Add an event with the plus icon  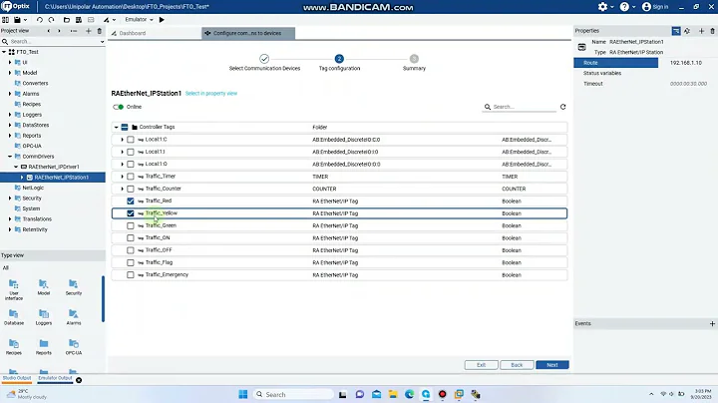point(712,324)
